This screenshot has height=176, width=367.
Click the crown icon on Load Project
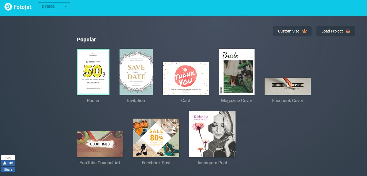coord(348,31)
